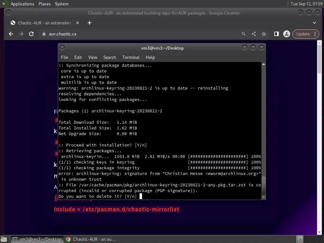Close the Chaotic-AUR tab
The height and width of the screenshot is (243, 324).
[x=78, y=23]
